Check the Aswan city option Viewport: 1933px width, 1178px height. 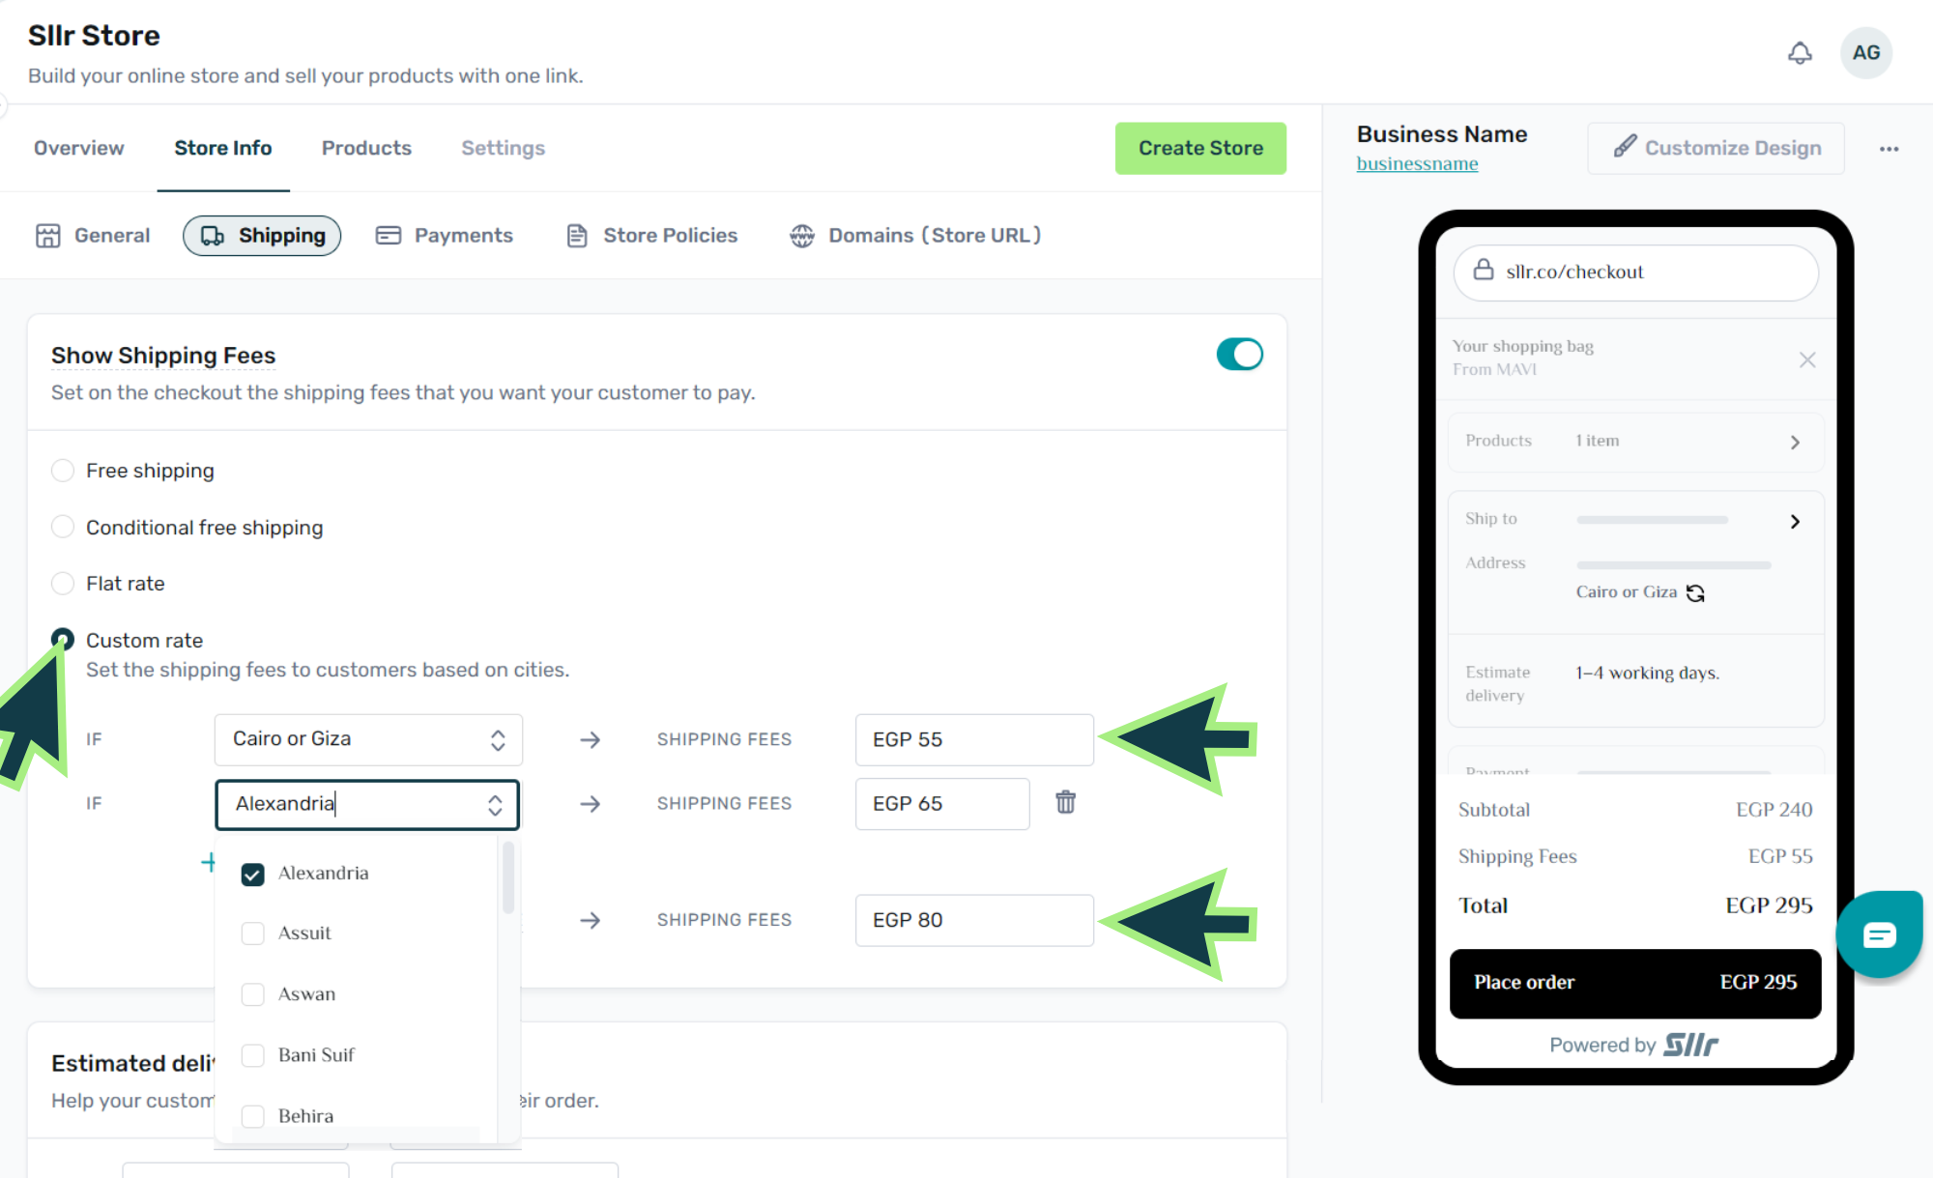[x=252, y=994]
